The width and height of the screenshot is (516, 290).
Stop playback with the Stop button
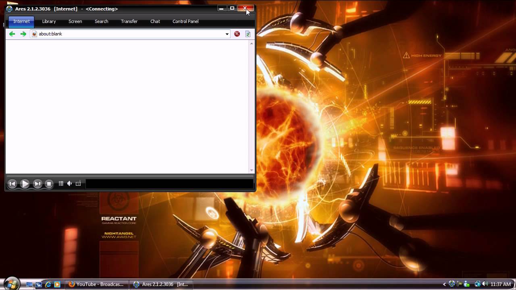point(49,184)
